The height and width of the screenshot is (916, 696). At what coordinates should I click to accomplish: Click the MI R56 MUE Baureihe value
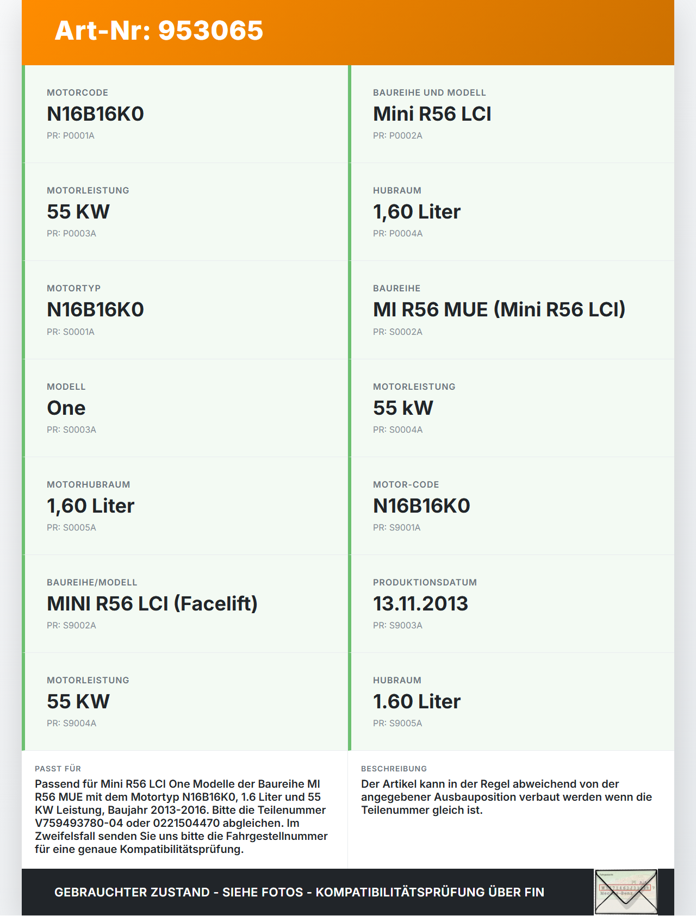point(499,310)
